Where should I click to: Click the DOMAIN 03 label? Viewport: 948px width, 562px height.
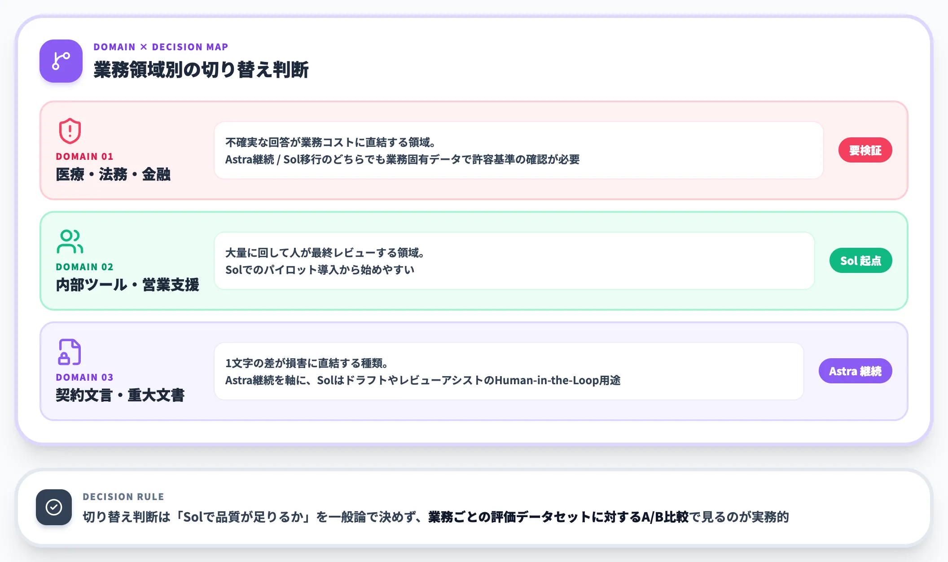(84, 377)
